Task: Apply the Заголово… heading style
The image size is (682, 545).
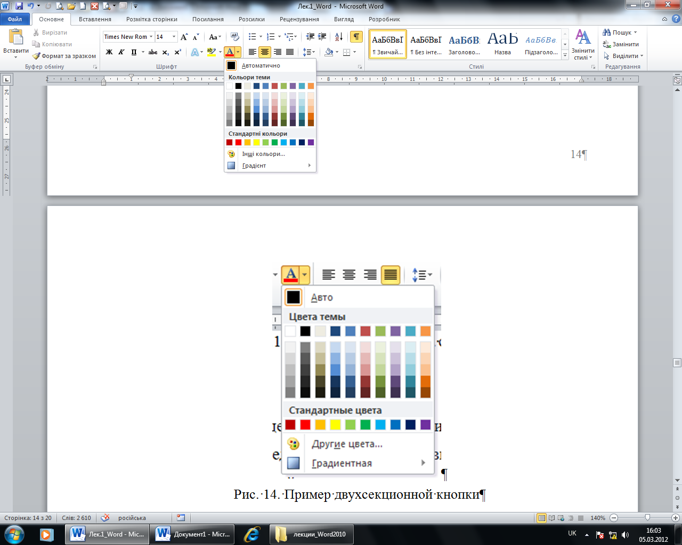Action: click(464, 44)
